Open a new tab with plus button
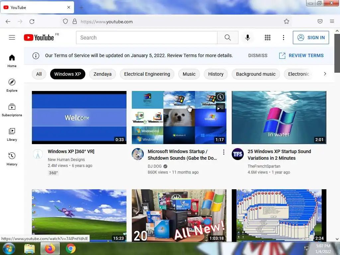 (81, 8)
